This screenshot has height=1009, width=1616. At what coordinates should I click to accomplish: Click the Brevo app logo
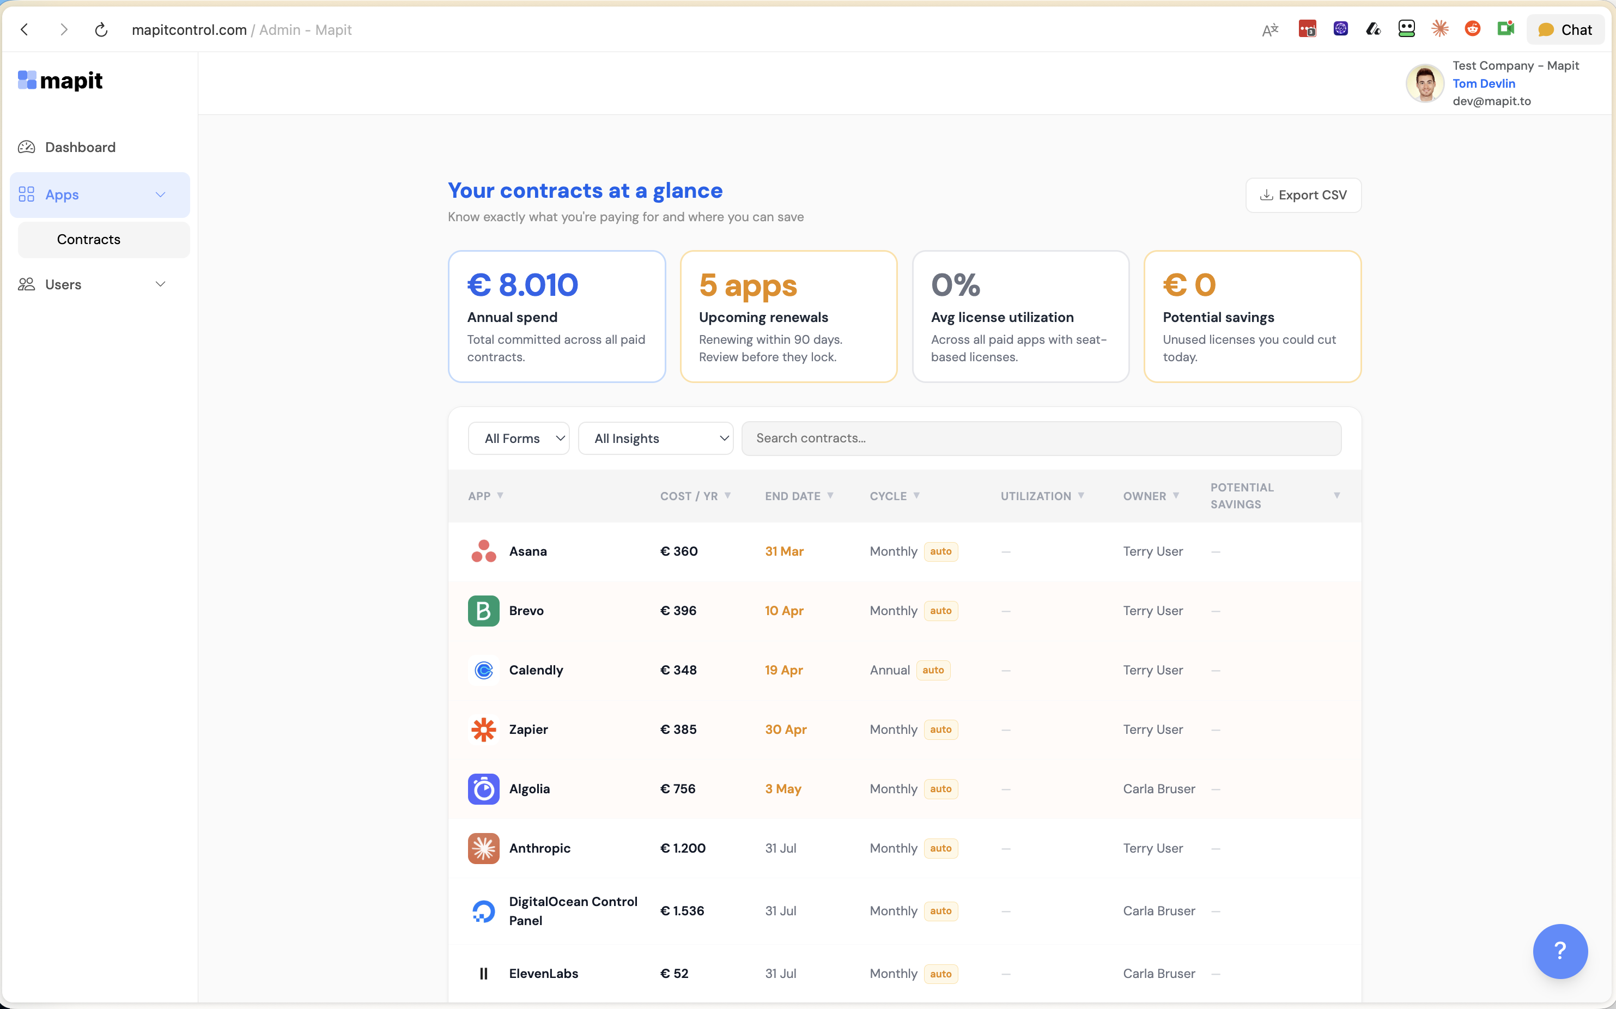483,611
